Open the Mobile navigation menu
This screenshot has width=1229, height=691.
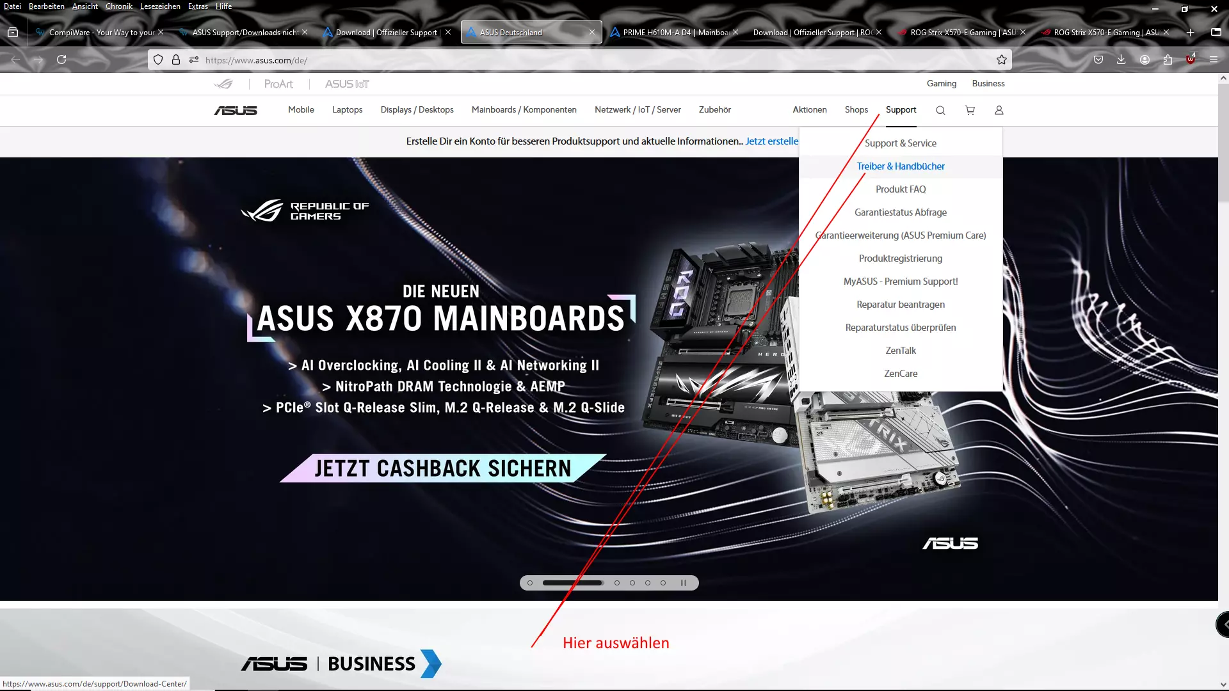point(301,110)
